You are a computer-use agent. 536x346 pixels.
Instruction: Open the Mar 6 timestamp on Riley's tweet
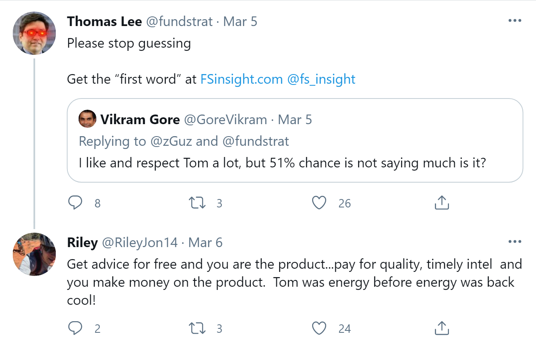(205, 243)
